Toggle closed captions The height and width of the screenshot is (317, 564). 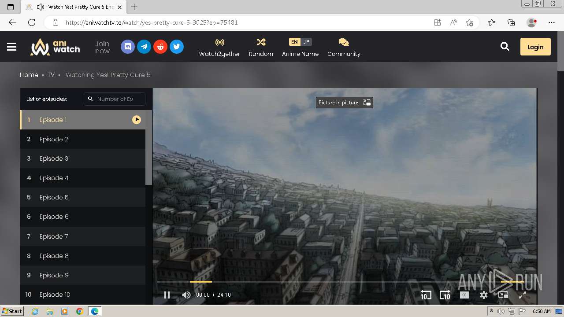[464, 295]
